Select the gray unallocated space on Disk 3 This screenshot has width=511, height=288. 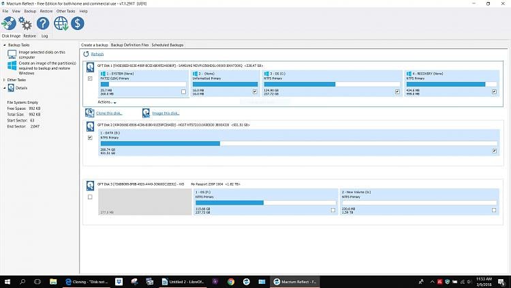click(144, 202)
